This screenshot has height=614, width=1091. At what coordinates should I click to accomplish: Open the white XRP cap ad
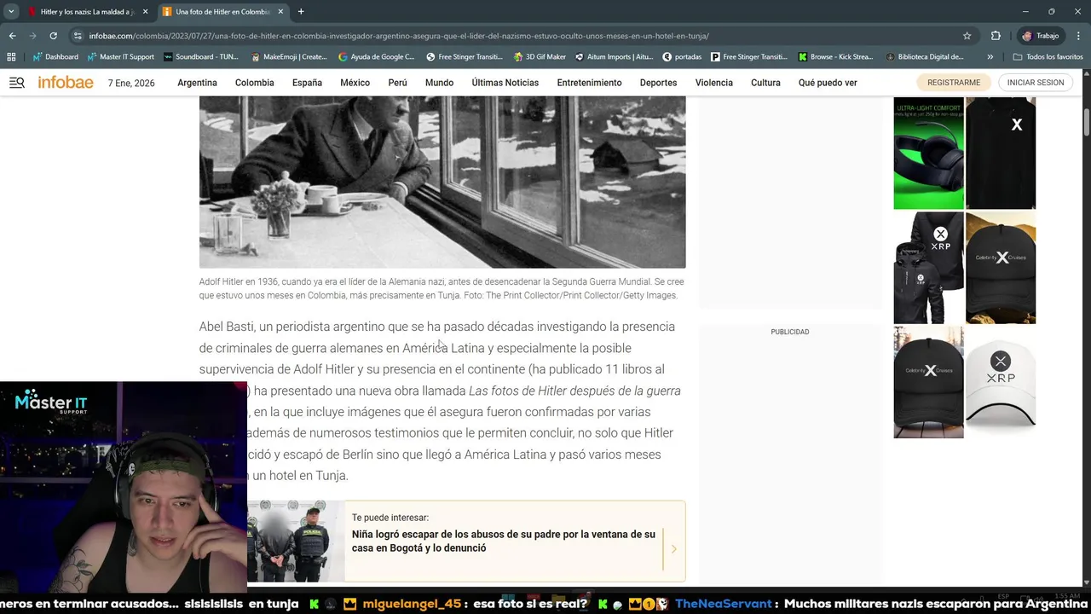point(1001,382)
